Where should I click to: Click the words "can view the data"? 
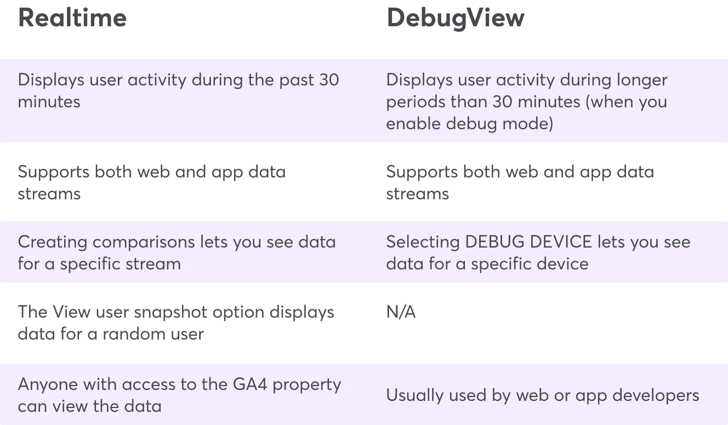89,406
